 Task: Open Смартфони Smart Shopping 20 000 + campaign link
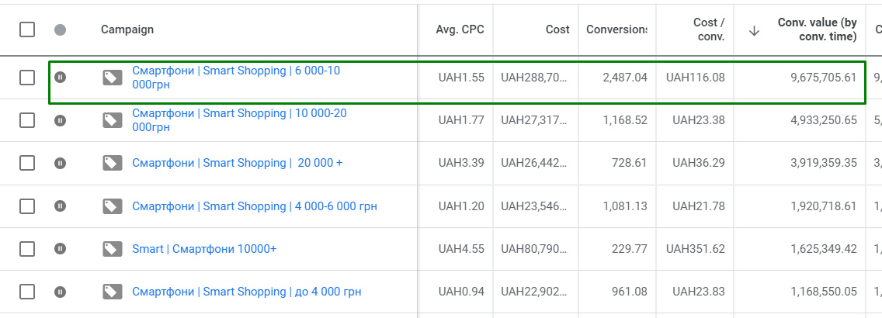(x=237, y=163)
